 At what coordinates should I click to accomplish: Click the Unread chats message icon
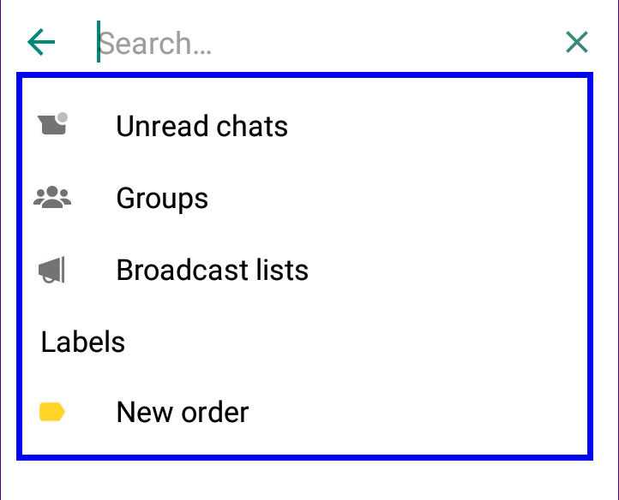[53, 124]
